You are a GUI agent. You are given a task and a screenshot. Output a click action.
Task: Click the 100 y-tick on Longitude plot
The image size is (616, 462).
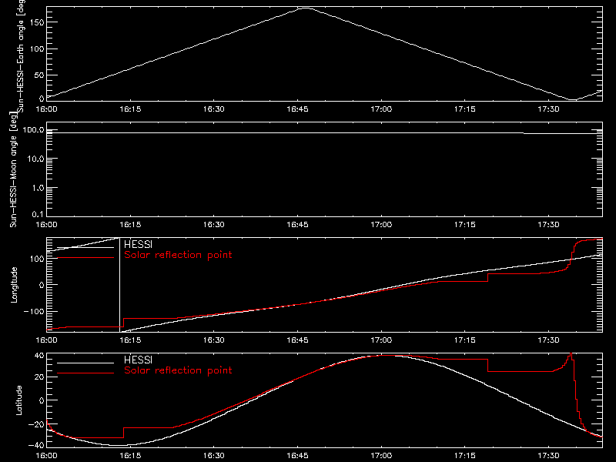36,259
